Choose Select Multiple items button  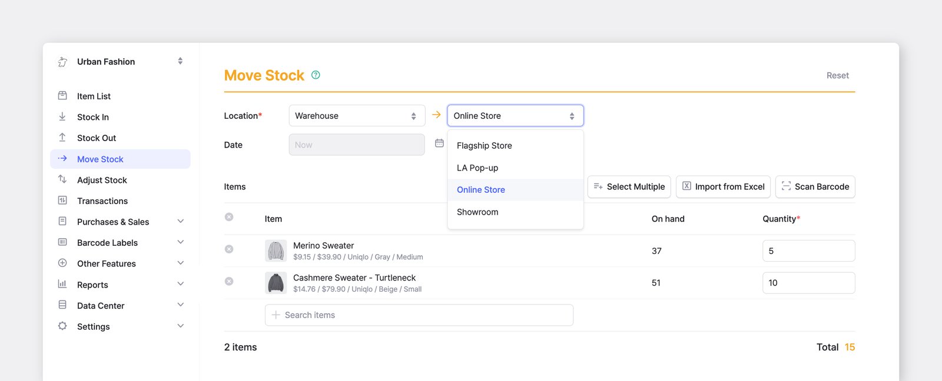pos(629,186)
